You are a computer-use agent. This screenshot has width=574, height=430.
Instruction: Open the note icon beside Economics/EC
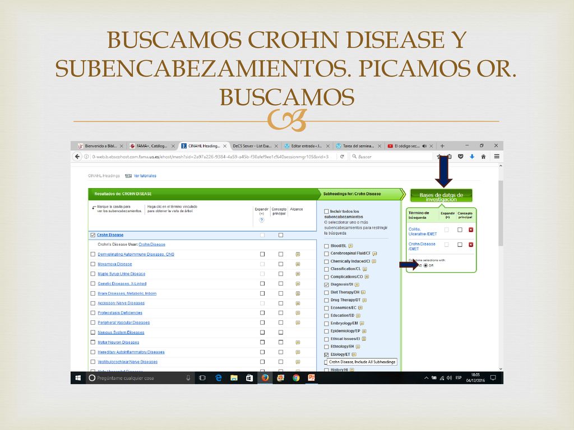360,308
